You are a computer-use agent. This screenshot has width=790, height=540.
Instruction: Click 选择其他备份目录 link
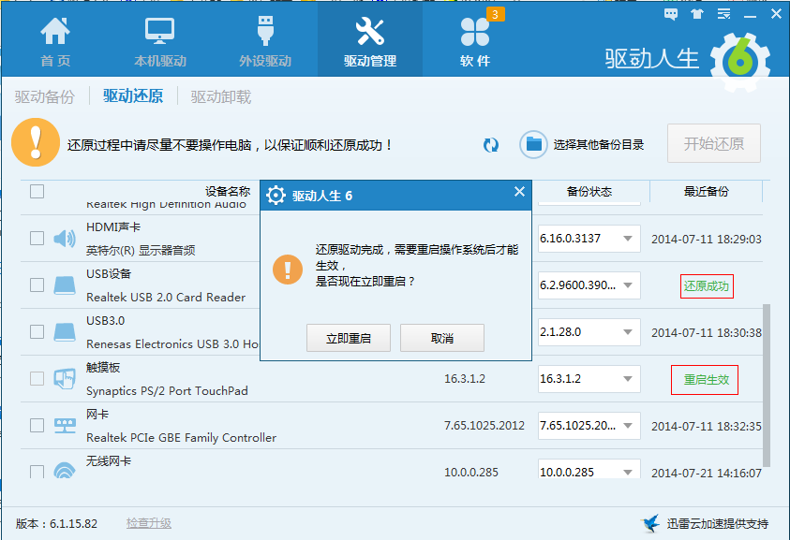pyautogui.click(x=599, y=145)
